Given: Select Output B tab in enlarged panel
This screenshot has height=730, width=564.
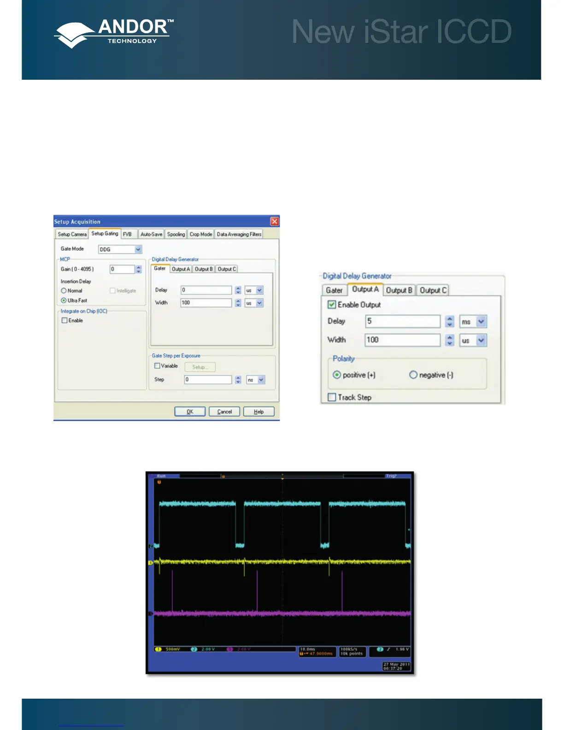Looking at the screenshot, I should pyautogui.click(x=399, y=290).
